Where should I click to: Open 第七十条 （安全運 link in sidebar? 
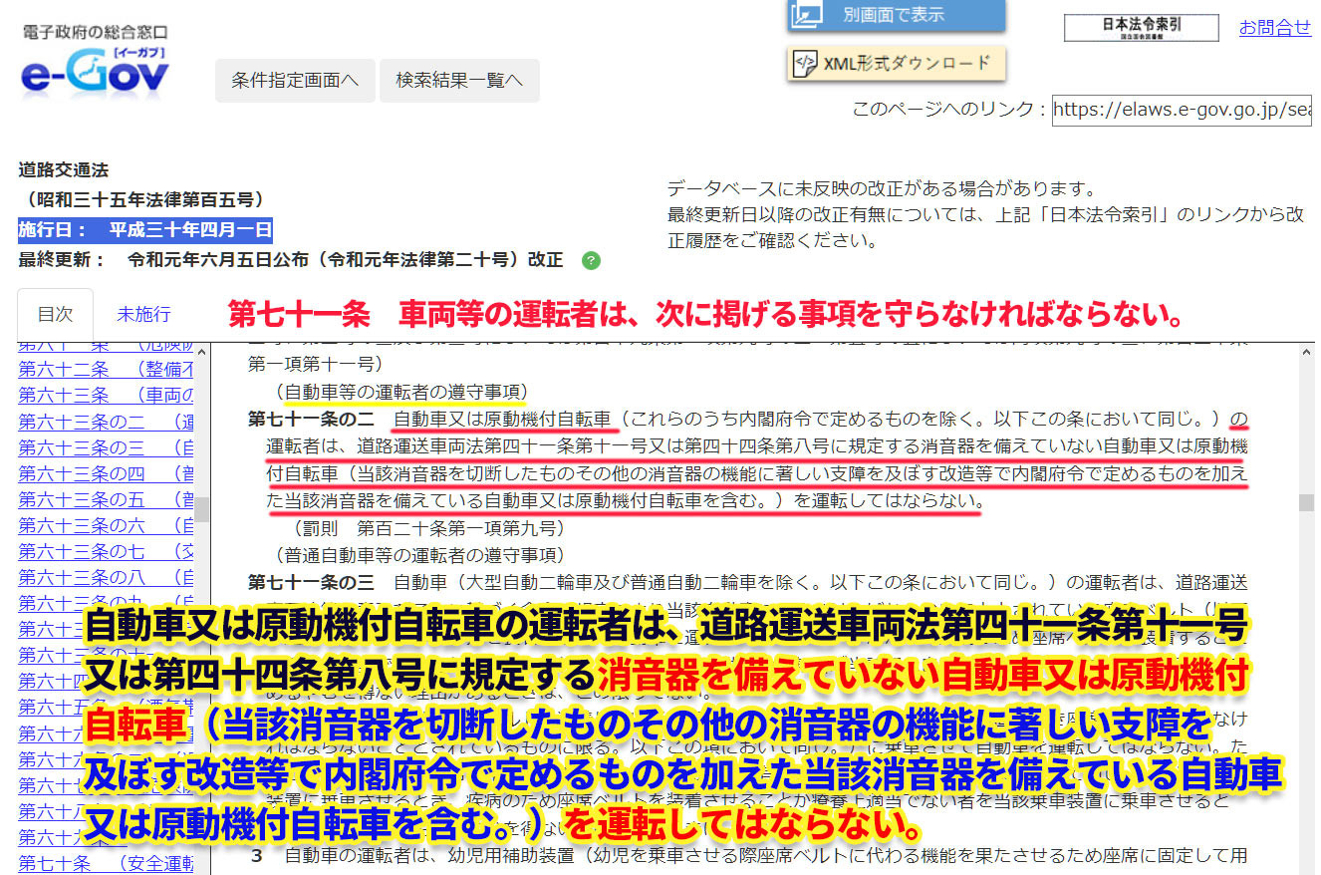[x=106, y=863]
